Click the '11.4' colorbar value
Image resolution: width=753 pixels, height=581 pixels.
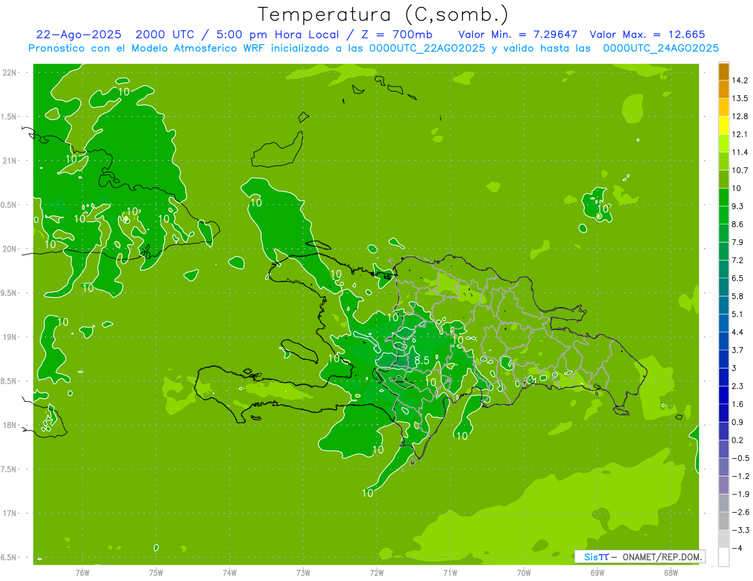[740, 152]
